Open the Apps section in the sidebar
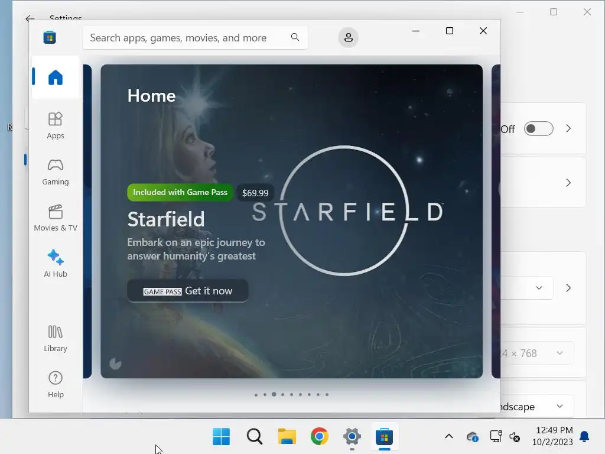605x454 pixels. [55, 125]
